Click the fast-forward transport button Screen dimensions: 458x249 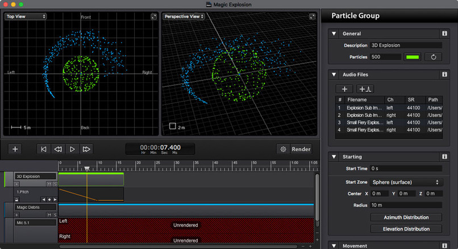point(86,149)
